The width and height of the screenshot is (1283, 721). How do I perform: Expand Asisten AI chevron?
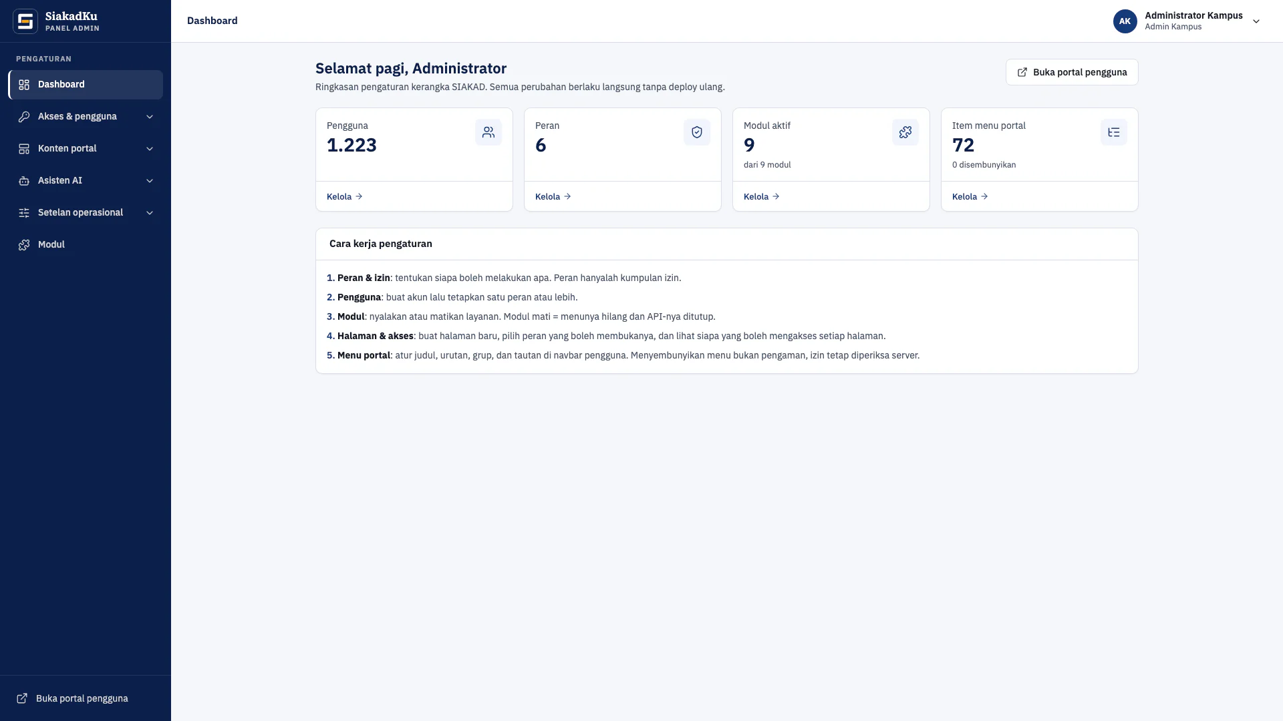click(x=150, y=181)
